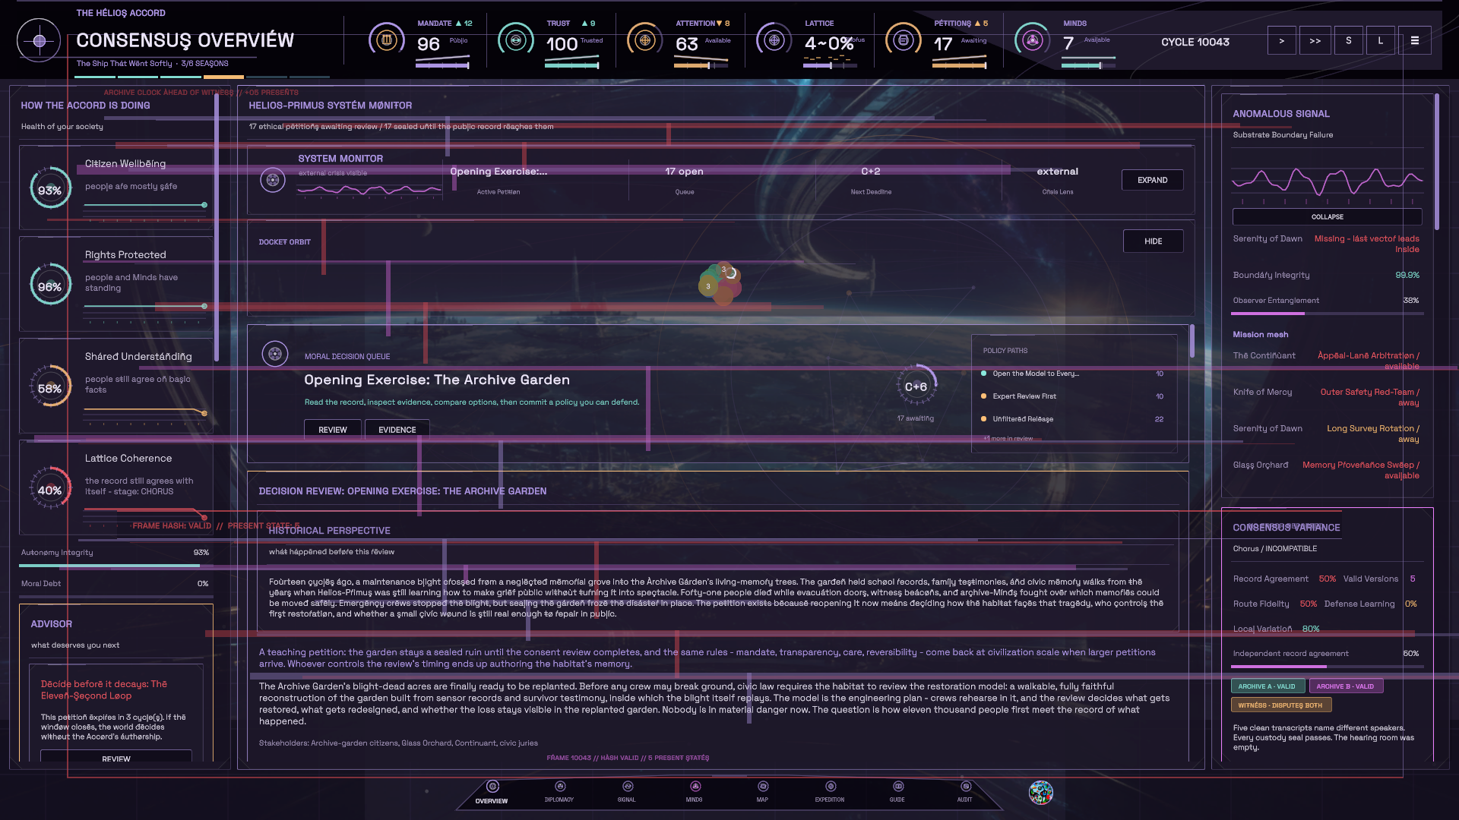Select the Unfiltered Release policy path
Viewport: 1459px width, 820px height.
click(x=1072, y=419)
